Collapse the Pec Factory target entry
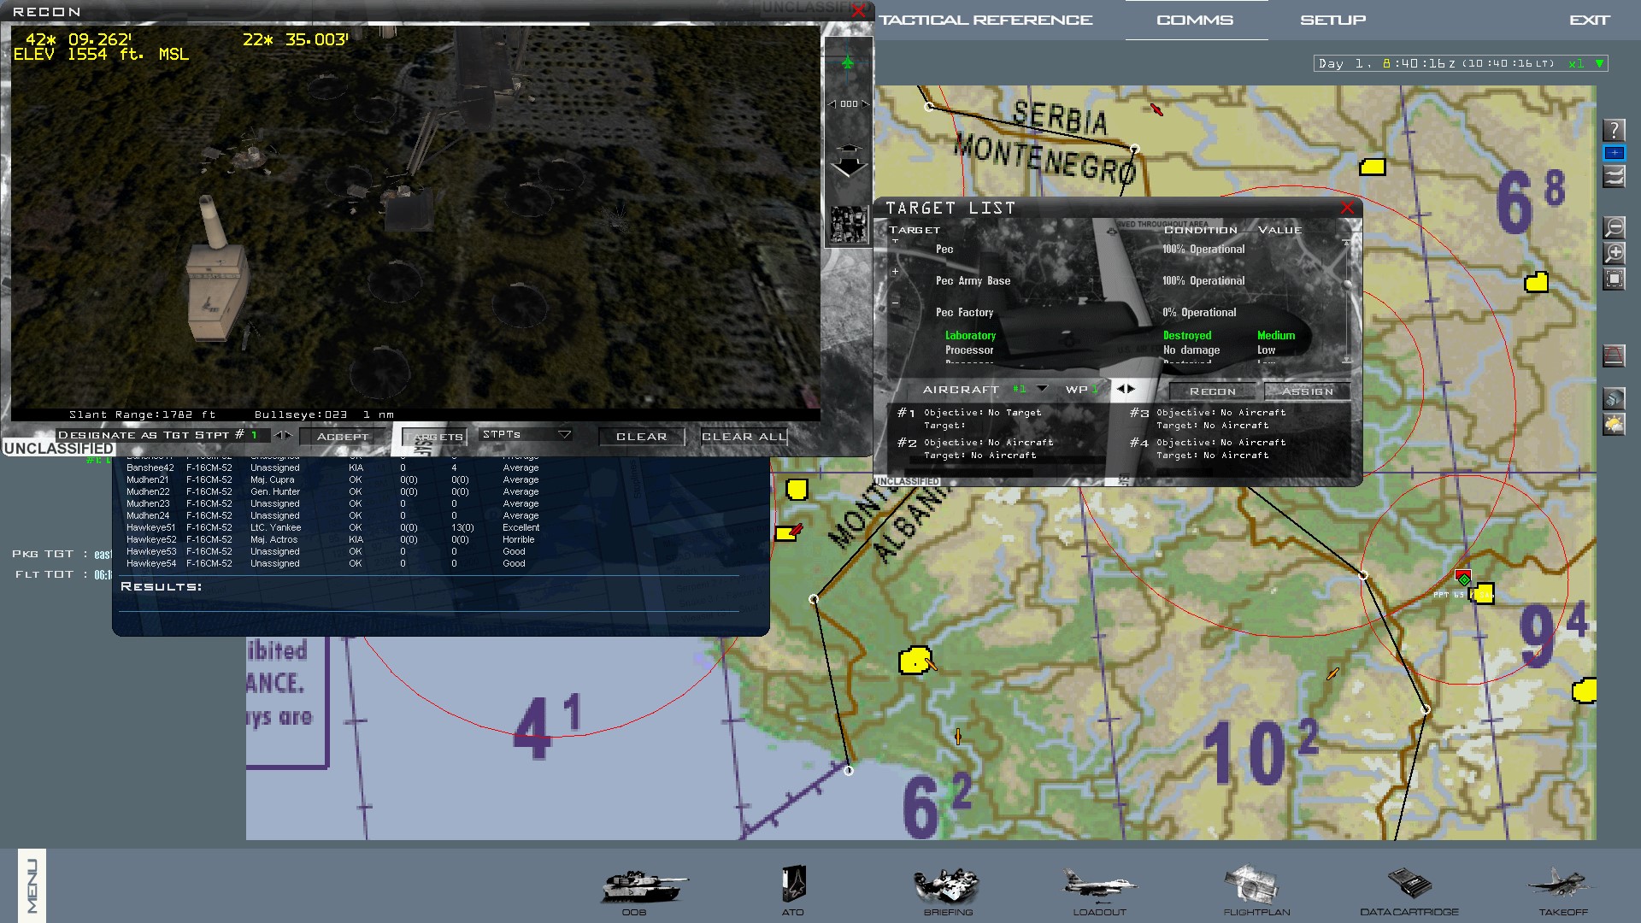 895,303
